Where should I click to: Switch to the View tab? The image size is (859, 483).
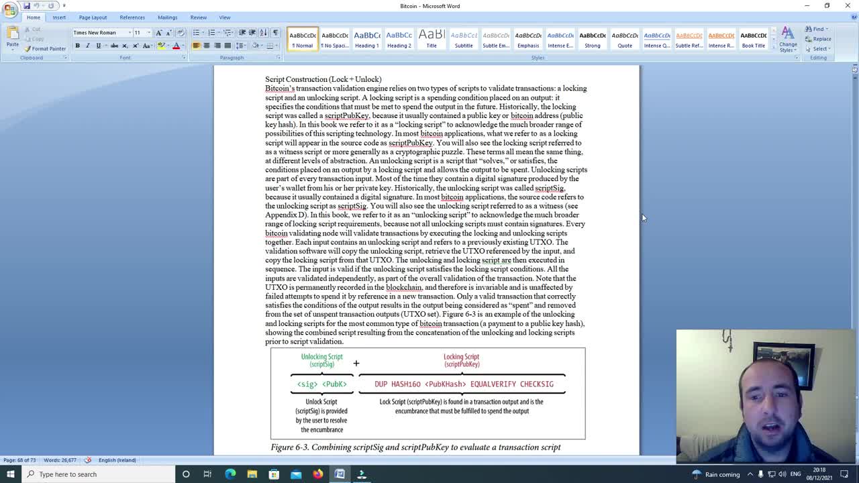pos(225,17)
